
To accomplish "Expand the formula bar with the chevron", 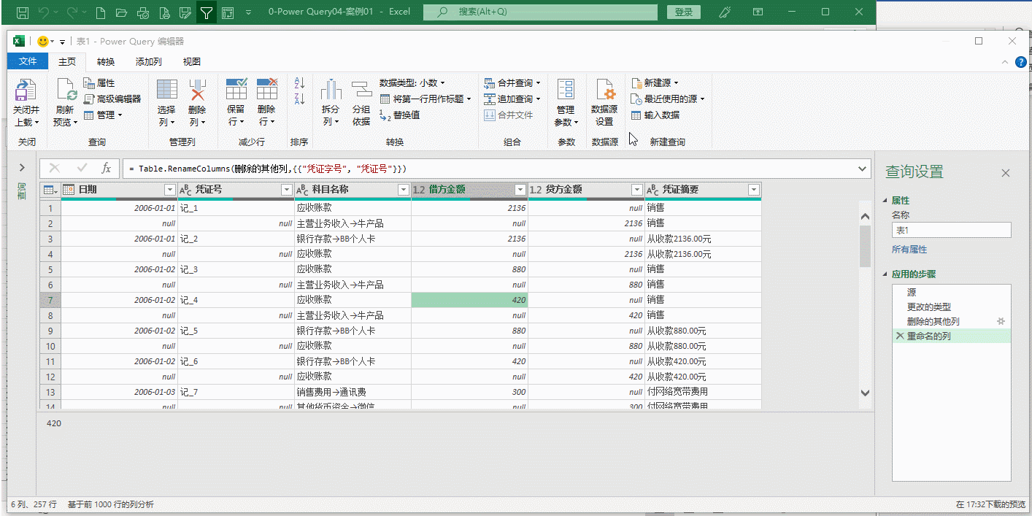I will 863,169.
